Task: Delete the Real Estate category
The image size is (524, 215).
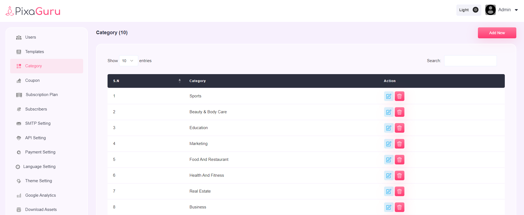Action: (x=399, y=191)
